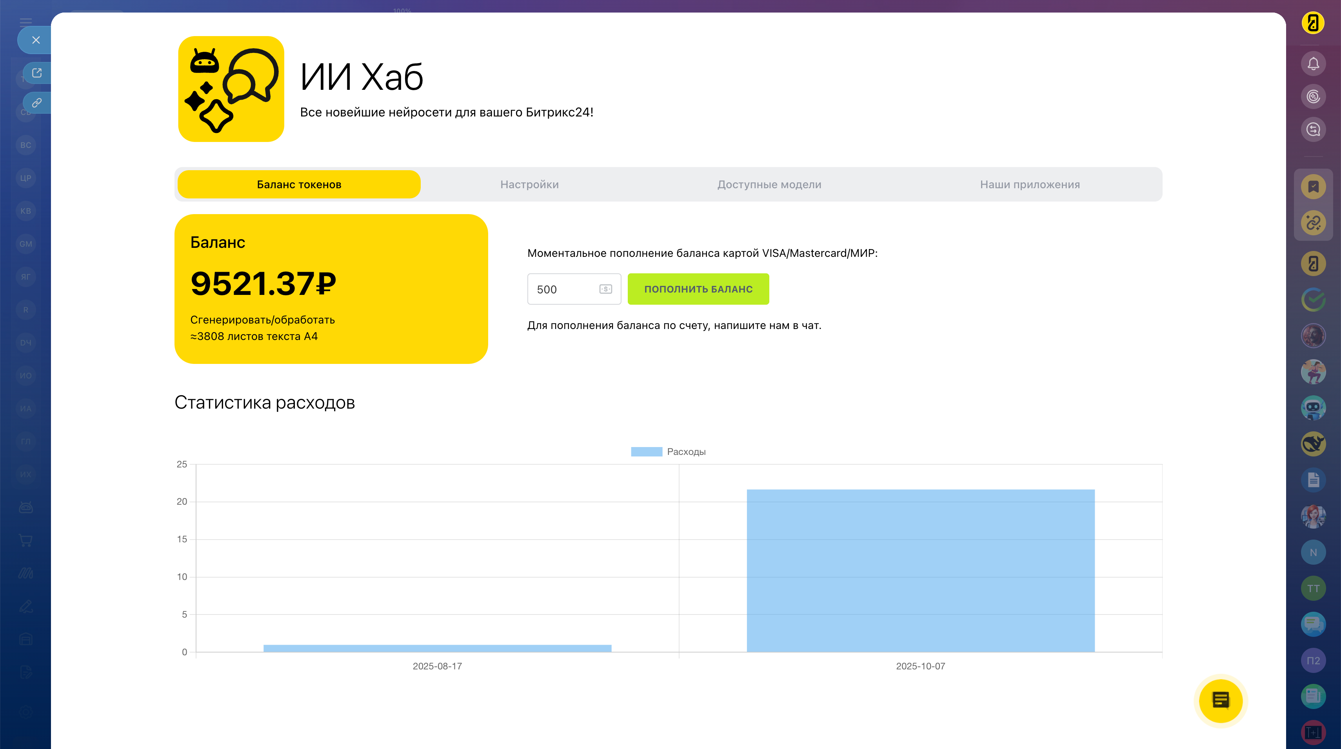Close the slider panel with X button
The width and height of the screenshot is (1341, 749).
pyautogui.click(x=36, y=40)
